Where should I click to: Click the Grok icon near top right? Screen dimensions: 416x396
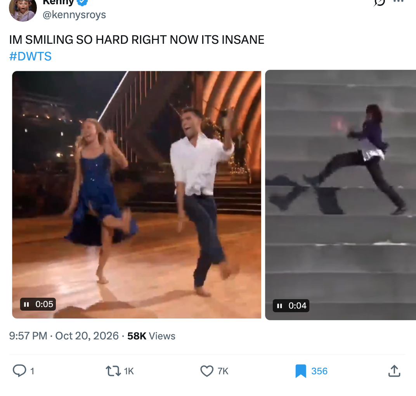click(380, 2)
